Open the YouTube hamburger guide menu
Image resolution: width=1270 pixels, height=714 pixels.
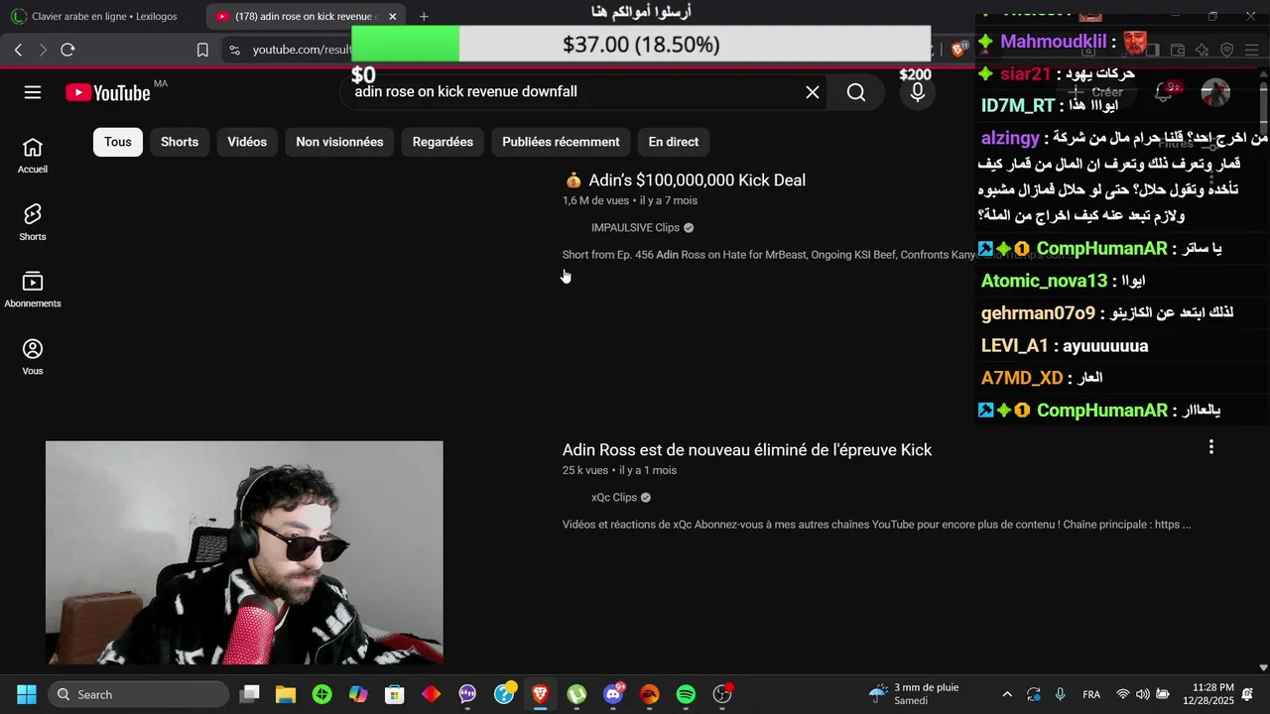[33, 92]
